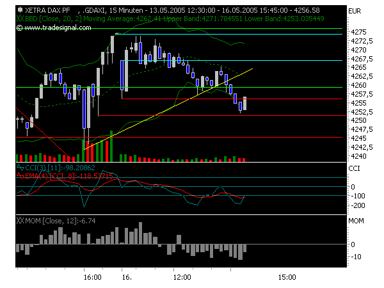Click the EUR axis currency label
The height and width of the screenshot is (288, 384).
pyautogui.click(x=355, y=11)
